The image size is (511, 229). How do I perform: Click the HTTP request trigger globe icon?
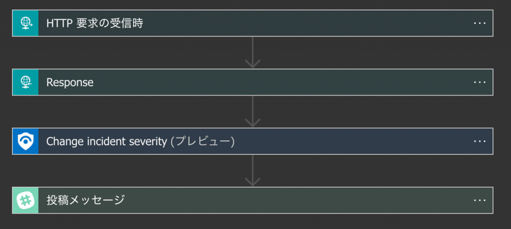(x=26, y=23)
